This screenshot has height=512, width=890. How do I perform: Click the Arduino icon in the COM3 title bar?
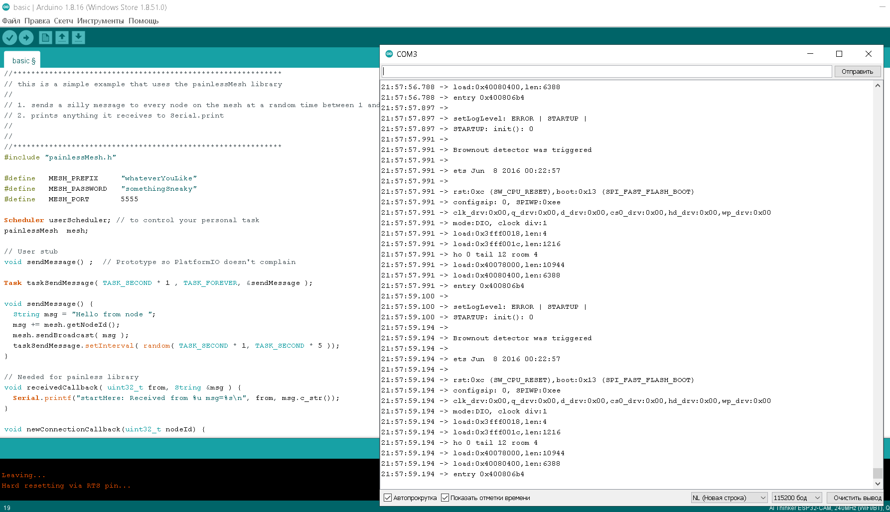tap(389, 54)
